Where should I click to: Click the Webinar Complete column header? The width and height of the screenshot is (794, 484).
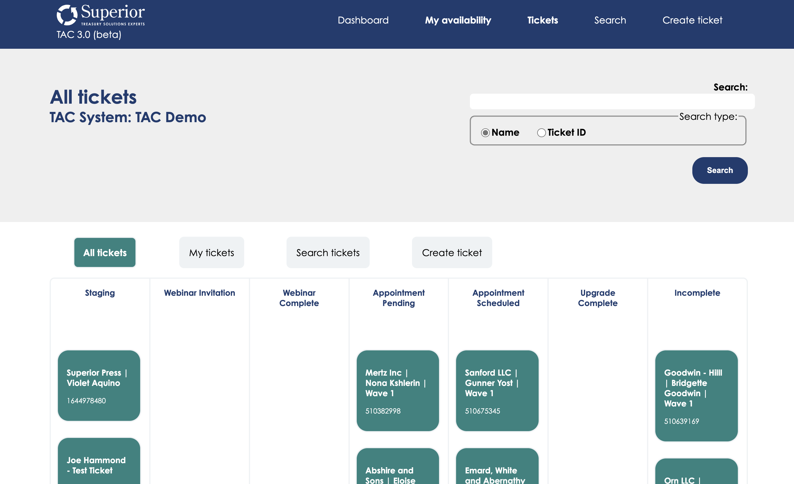(299, 298)
